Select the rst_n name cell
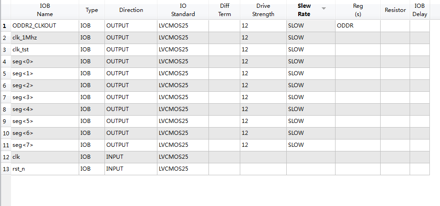The height and width of the screenshot is (206, 440). tap(45, 169)
